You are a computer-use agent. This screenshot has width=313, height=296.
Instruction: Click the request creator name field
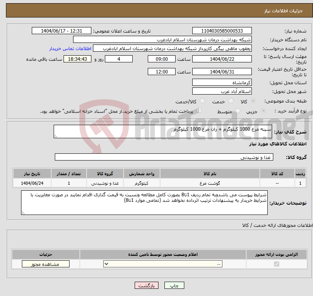click(x=172, y=48)
